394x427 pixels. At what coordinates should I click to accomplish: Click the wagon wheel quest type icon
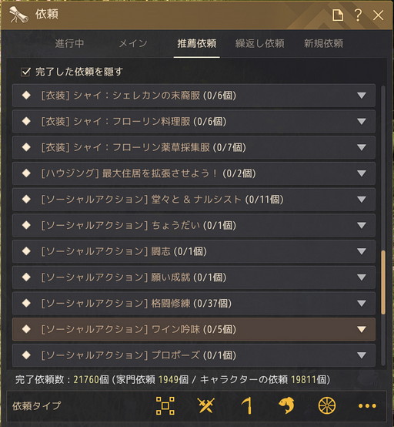click(x=327, y=405)
